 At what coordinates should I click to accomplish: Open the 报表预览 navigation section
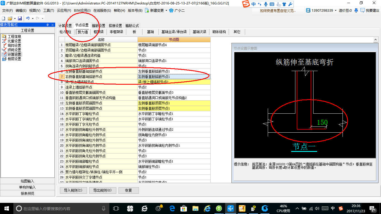point(27,193)
